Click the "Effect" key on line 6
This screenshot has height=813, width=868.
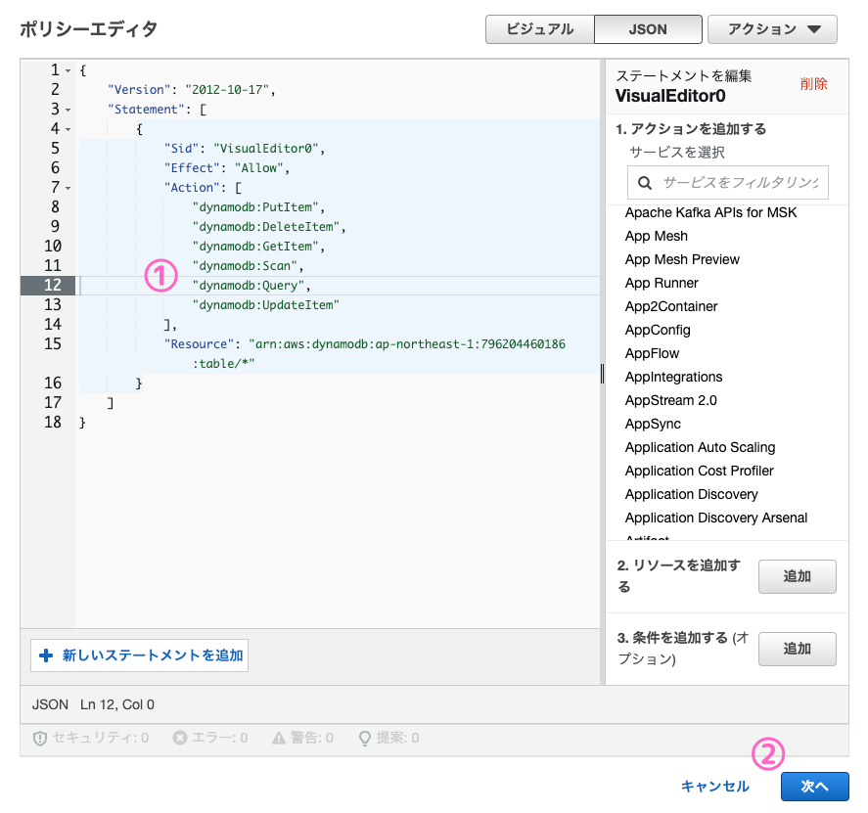click(192, 168)
